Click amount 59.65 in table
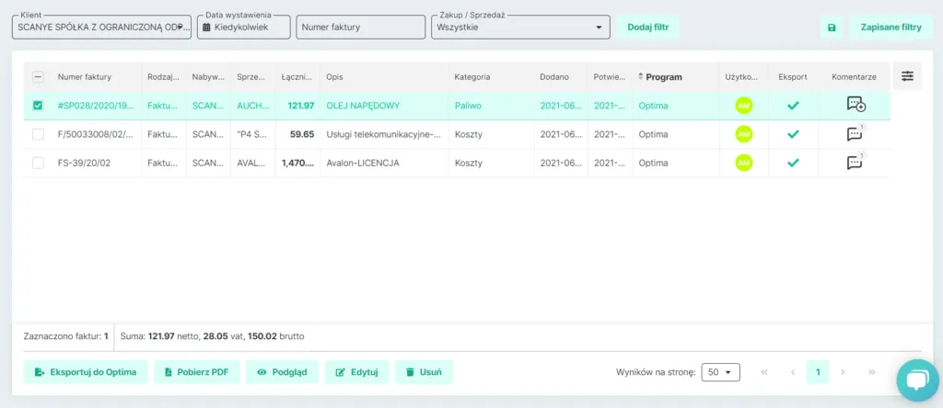 click(x=302, y=134)
